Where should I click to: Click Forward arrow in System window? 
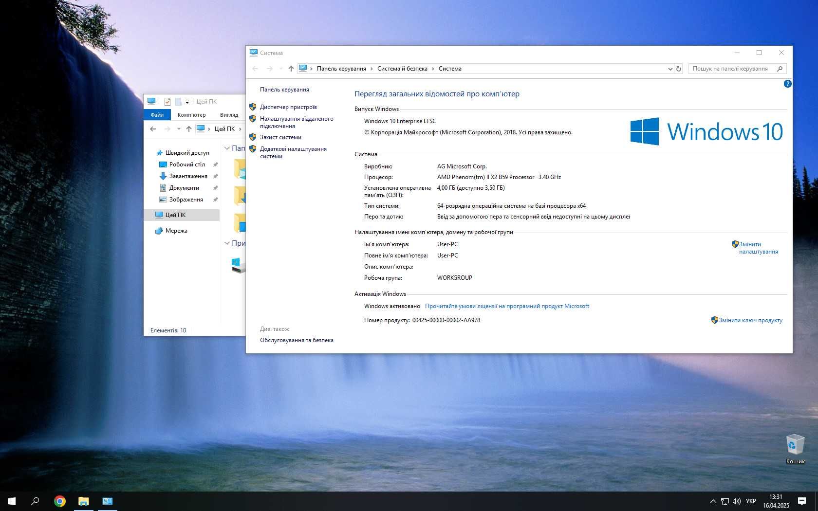(269, 69)
